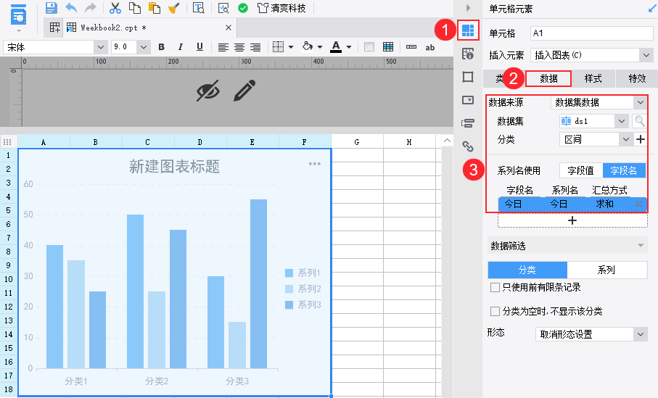Click the pencil edit icon

(244, 91)
